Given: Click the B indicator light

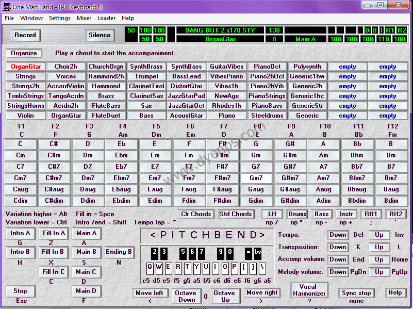Looking at the screenshot, I should (375, 30).
